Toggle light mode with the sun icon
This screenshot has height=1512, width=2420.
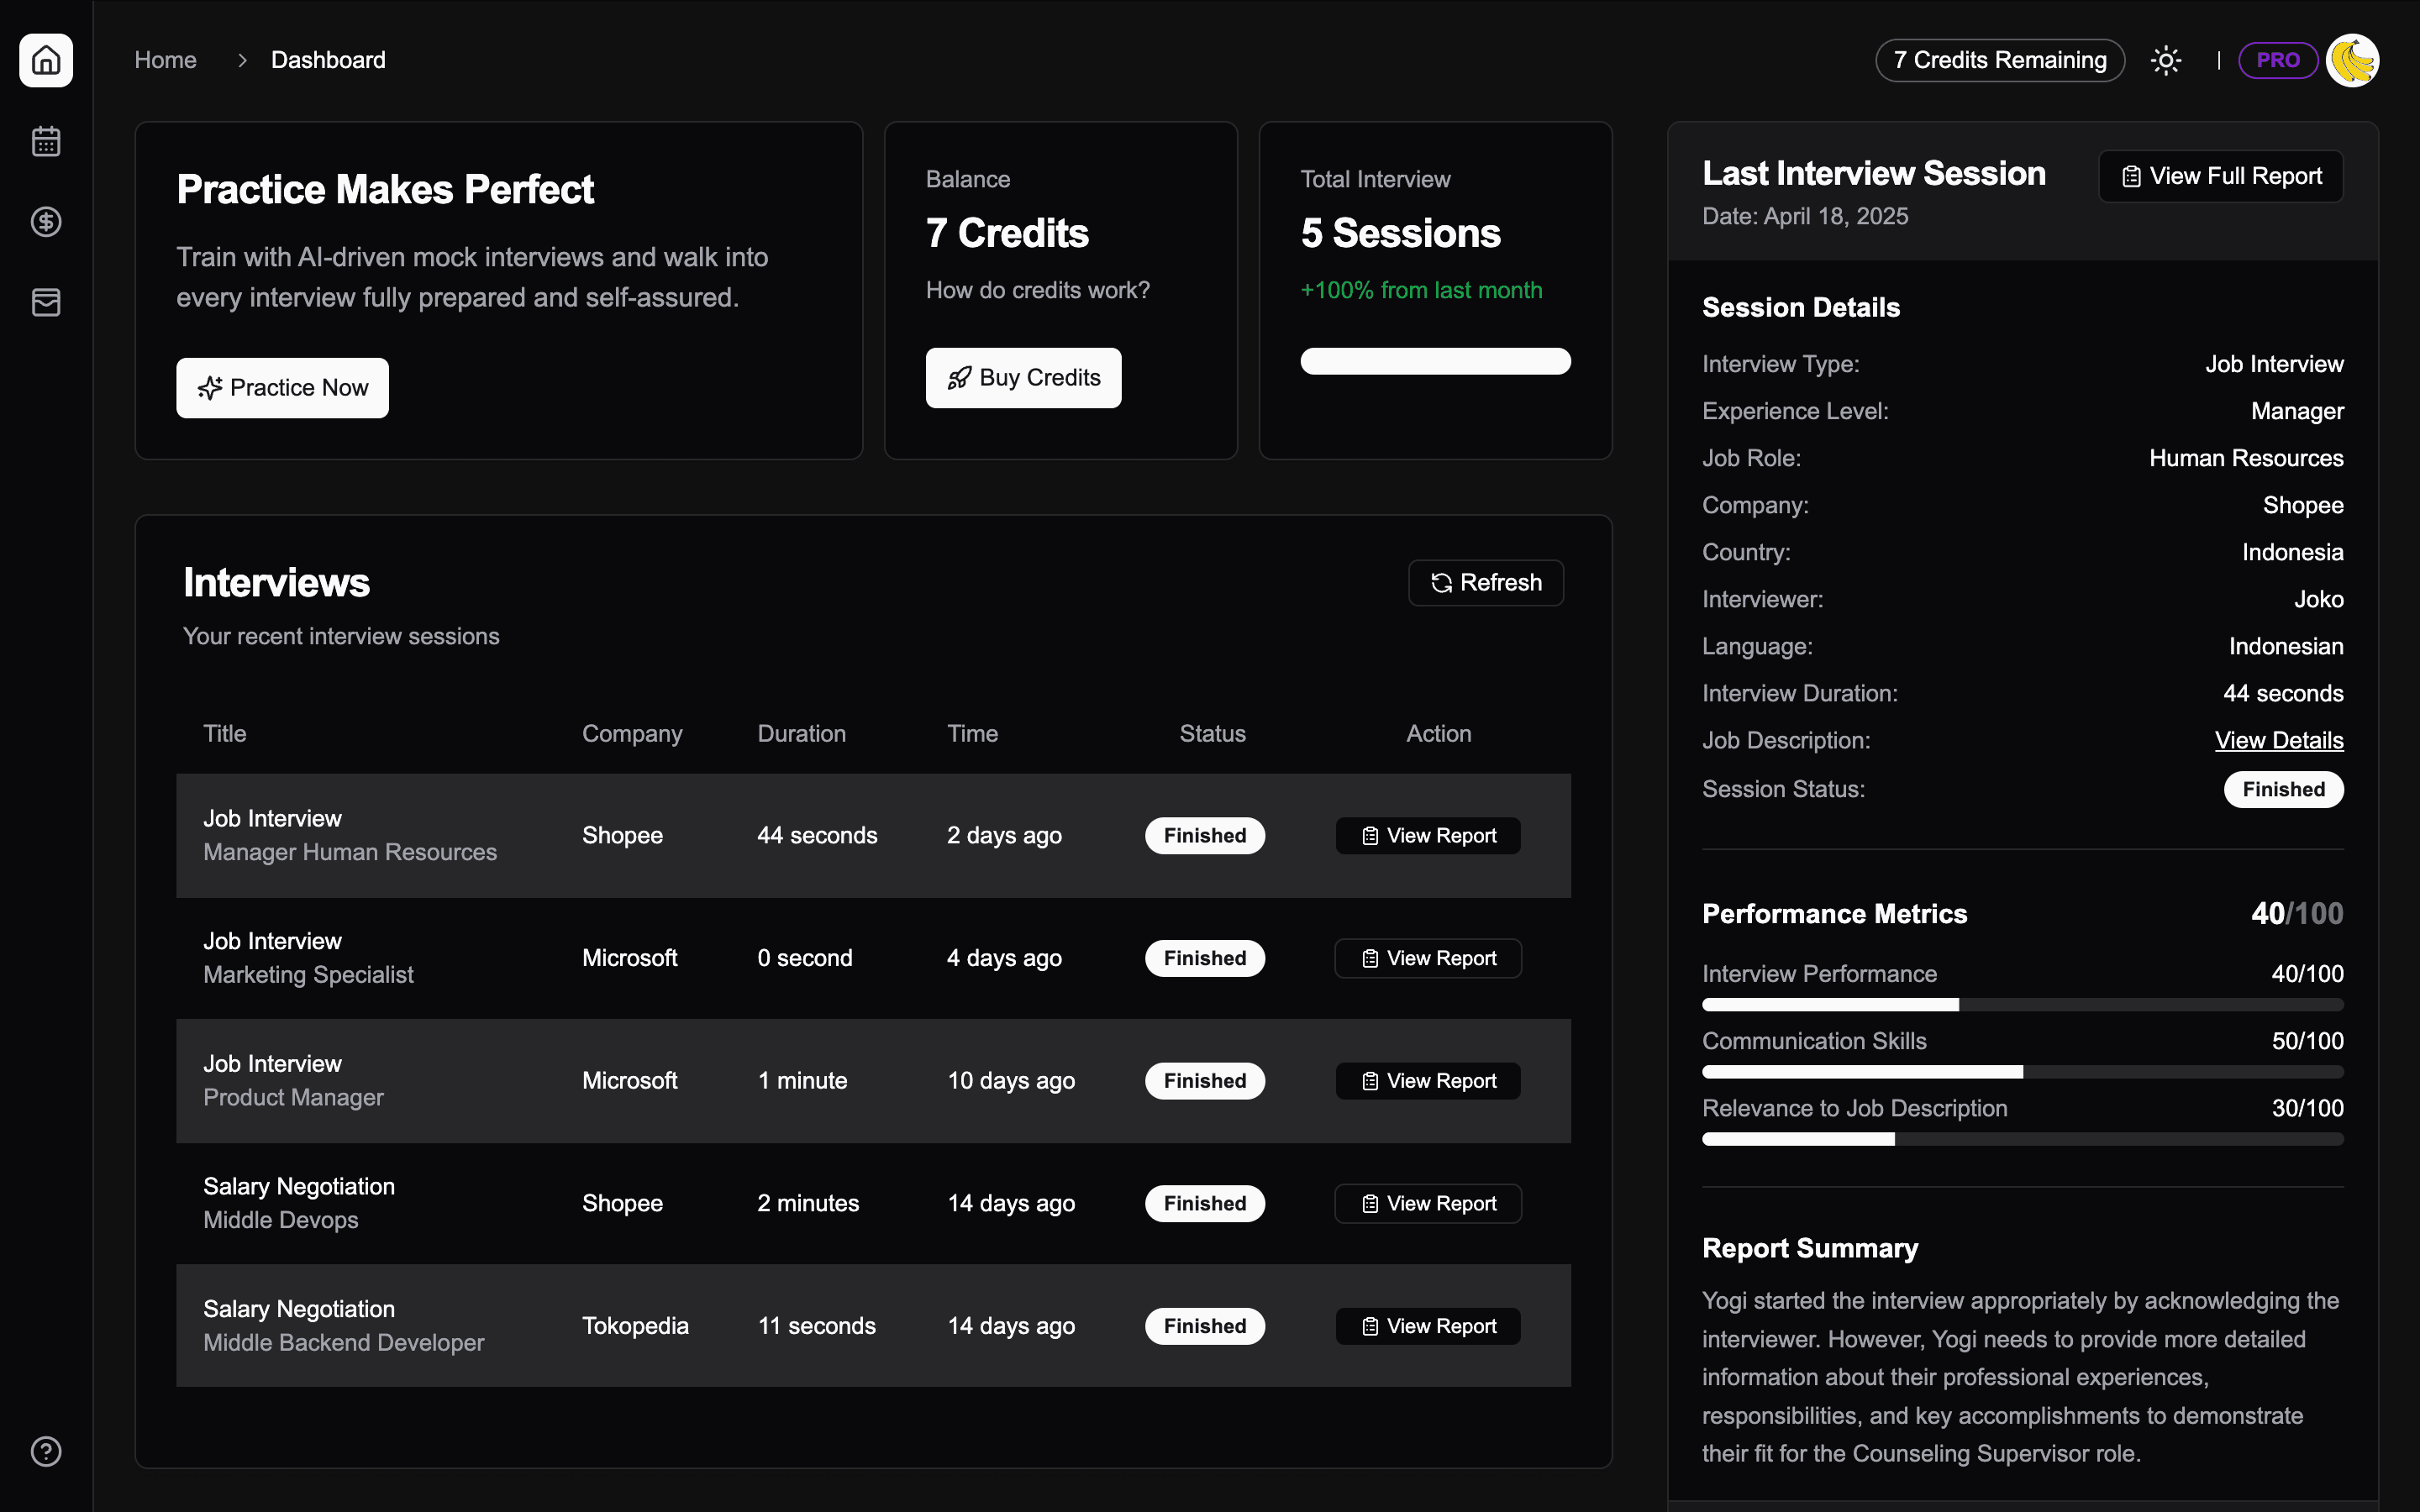[x=2166, y=60]
